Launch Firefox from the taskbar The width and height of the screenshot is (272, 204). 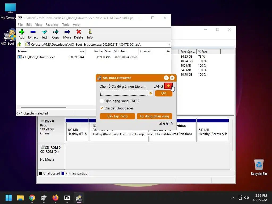(56, 198)
